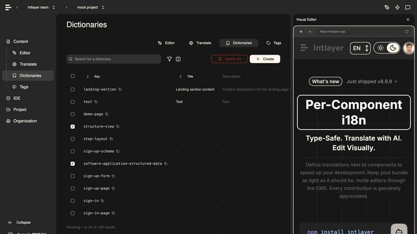Uncheck the structure-view row checkbox
Image resolution: width=417 pixels, height=234 pixels.
point(72,126)
